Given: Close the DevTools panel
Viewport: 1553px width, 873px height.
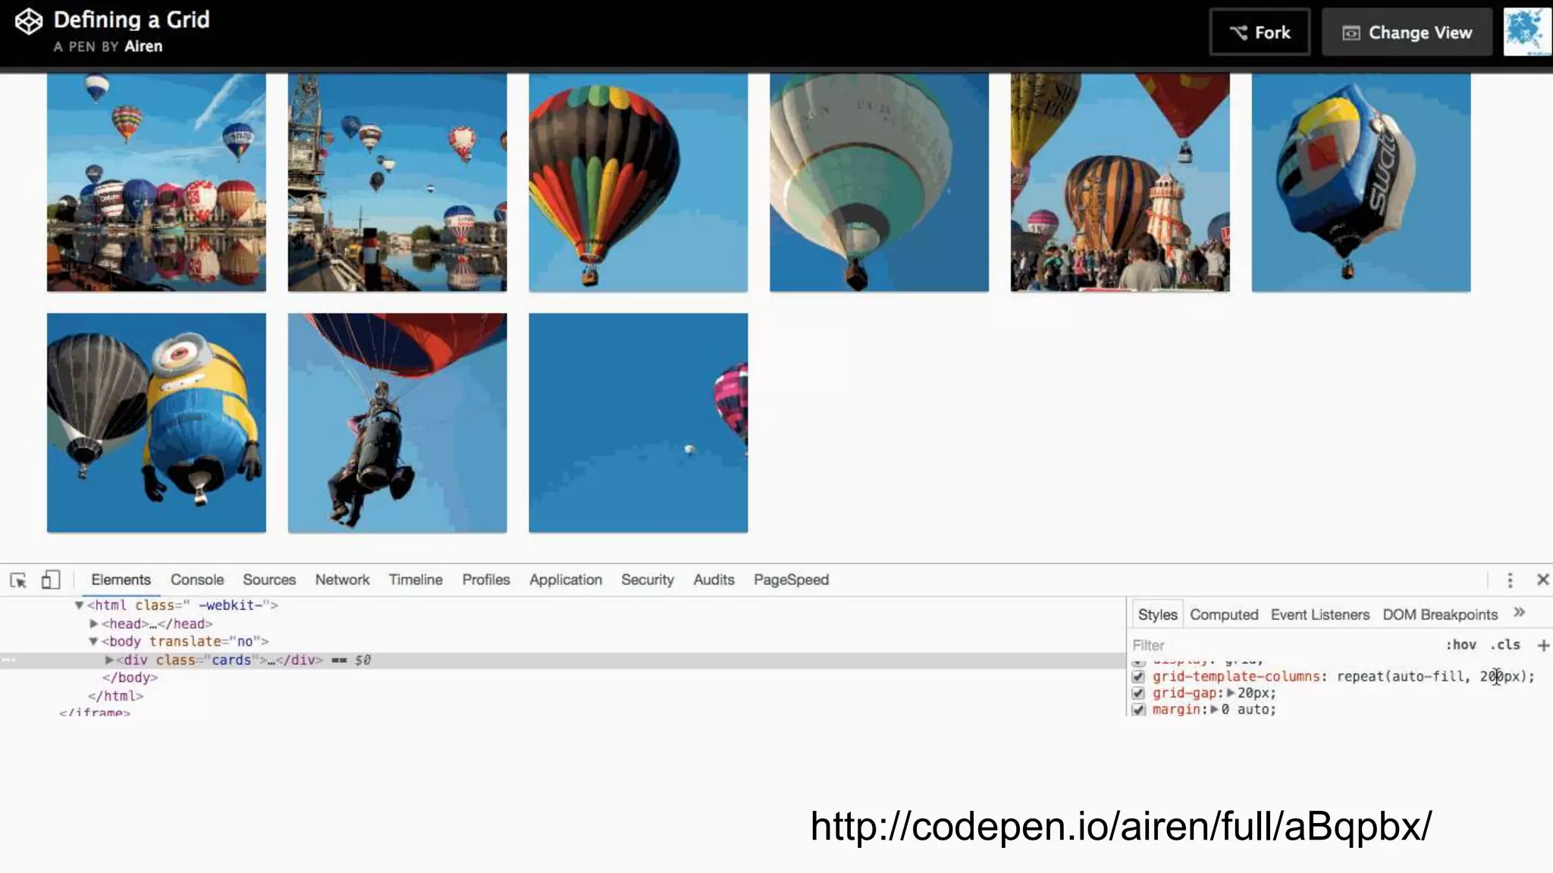Looking at the screenshot, I should 1542,580.
